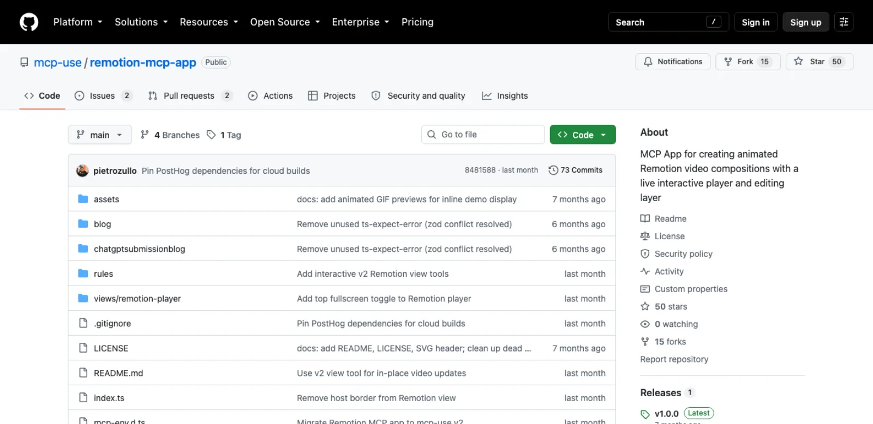Viewport: 873px width, 424px height.
Task: Focus the Go to file input
Action: 483,135
